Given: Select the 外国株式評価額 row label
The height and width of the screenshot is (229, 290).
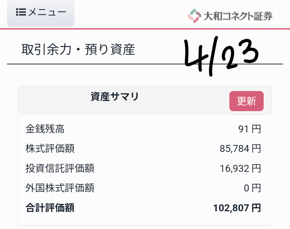Looking at the screenshot, I should 60,188.
